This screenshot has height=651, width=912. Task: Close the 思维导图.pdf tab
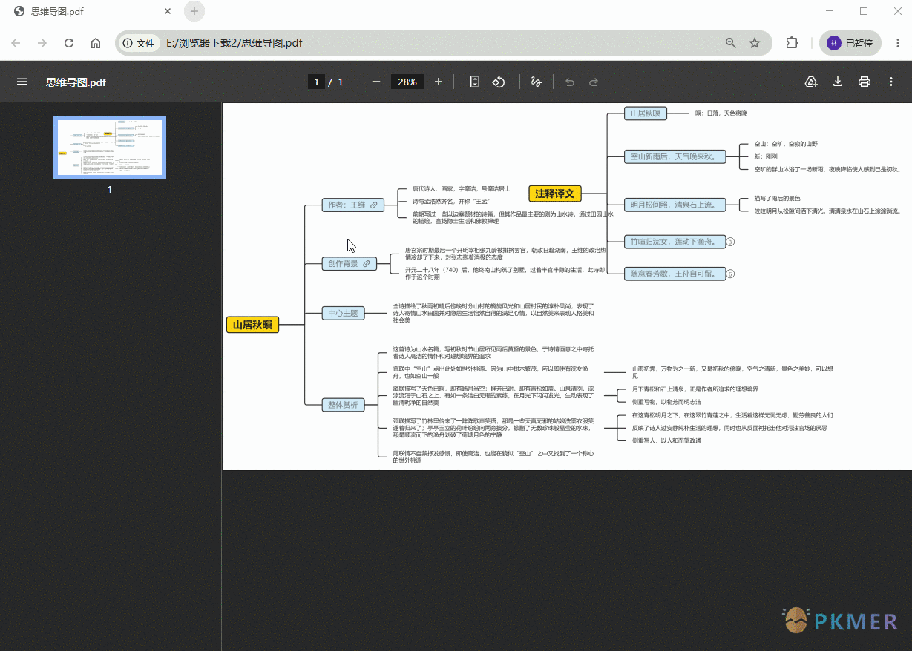tap(168, 11)
